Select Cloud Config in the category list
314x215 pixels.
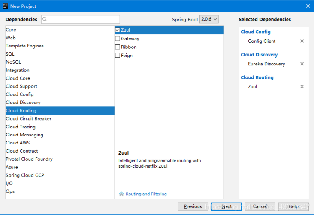pyautogui.click(x=60, y=94)
